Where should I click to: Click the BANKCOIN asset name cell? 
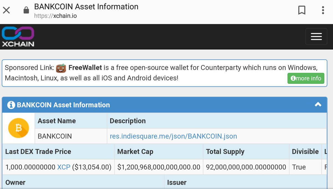pyautogui.click(x=71, y=136)
